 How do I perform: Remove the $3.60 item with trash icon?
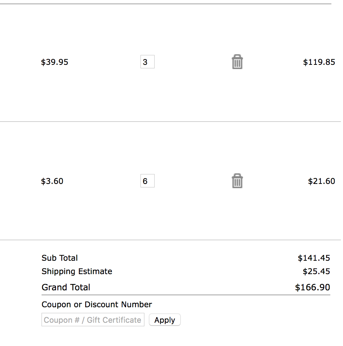point(237,181)
